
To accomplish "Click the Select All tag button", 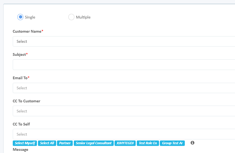I will (47, 143).
